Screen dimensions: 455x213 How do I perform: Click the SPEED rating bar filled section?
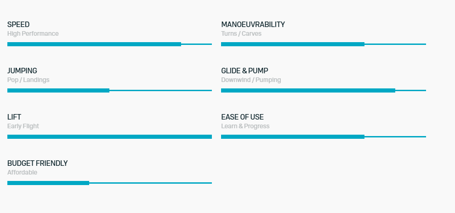[x=94, y=44]
